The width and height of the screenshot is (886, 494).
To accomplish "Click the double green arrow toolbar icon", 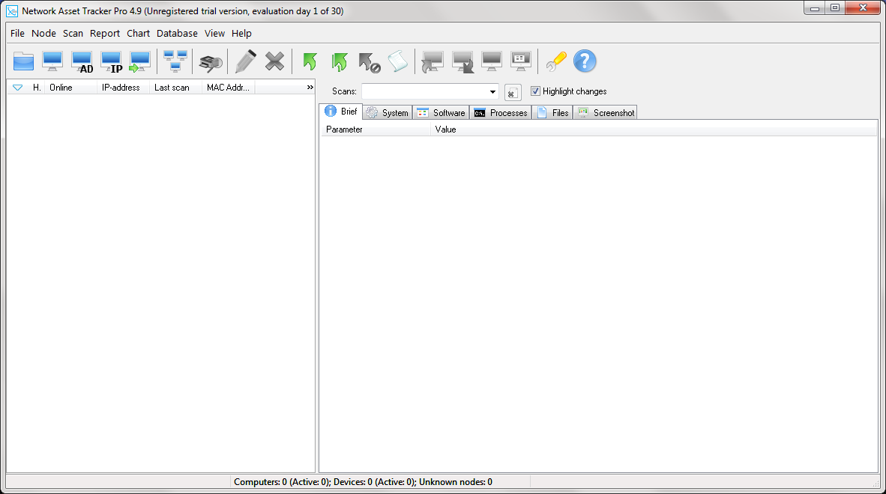I will point(340,61).
